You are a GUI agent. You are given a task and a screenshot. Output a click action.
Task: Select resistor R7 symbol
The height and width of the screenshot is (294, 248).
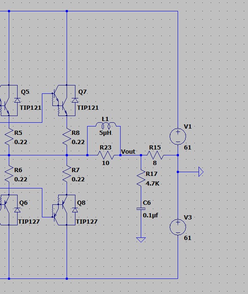67,174
